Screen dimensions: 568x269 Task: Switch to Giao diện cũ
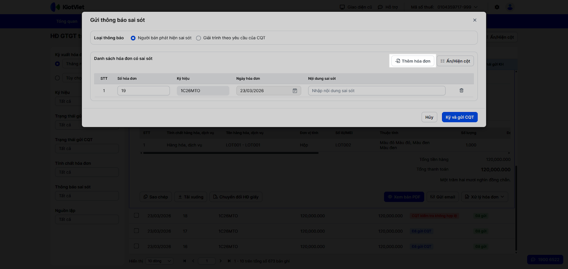356,7
